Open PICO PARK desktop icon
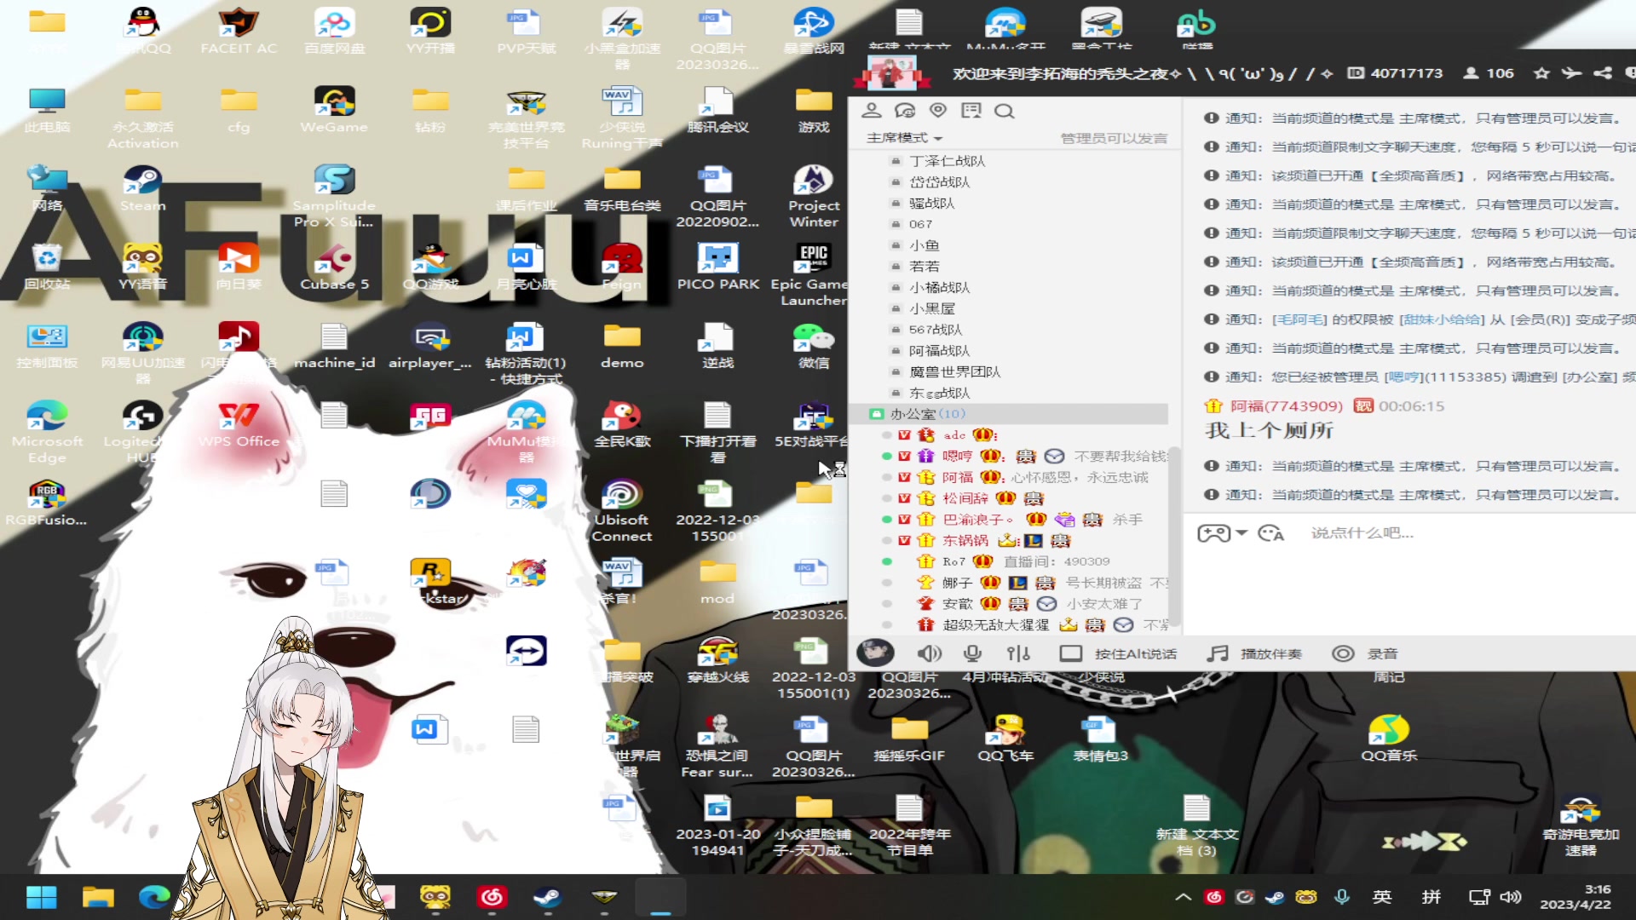This screenshot has height=920, width=1636. pyautogui.click(x=717, y=267)
